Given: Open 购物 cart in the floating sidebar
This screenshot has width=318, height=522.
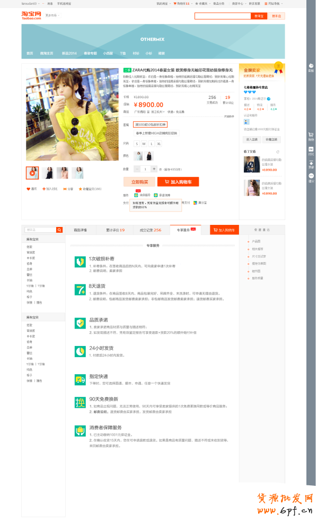Looking at the screenshot, I should coord(311,137).
